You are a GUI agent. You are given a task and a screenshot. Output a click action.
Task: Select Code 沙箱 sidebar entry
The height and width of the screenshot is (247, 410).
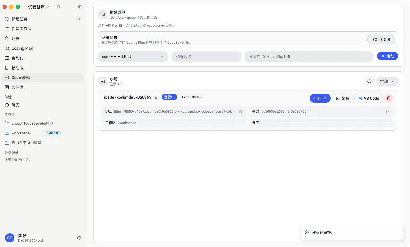pos(43,78)
